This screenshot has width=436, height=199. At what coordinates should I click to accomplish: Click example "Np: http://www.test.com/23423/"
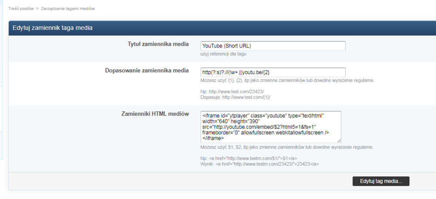(x=232, y=91)
